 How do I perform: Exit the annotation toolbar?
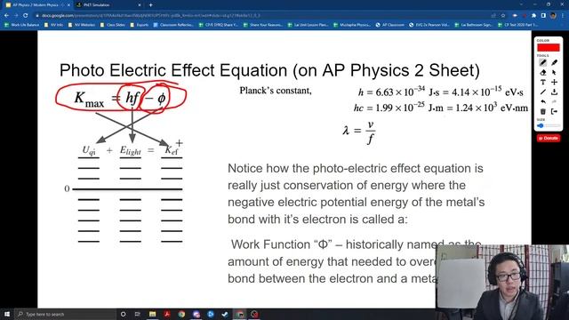pos(554,111)
